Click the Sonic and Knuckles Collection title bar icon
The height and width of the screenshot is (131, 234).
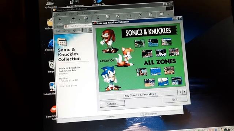(x=94, y=23)
